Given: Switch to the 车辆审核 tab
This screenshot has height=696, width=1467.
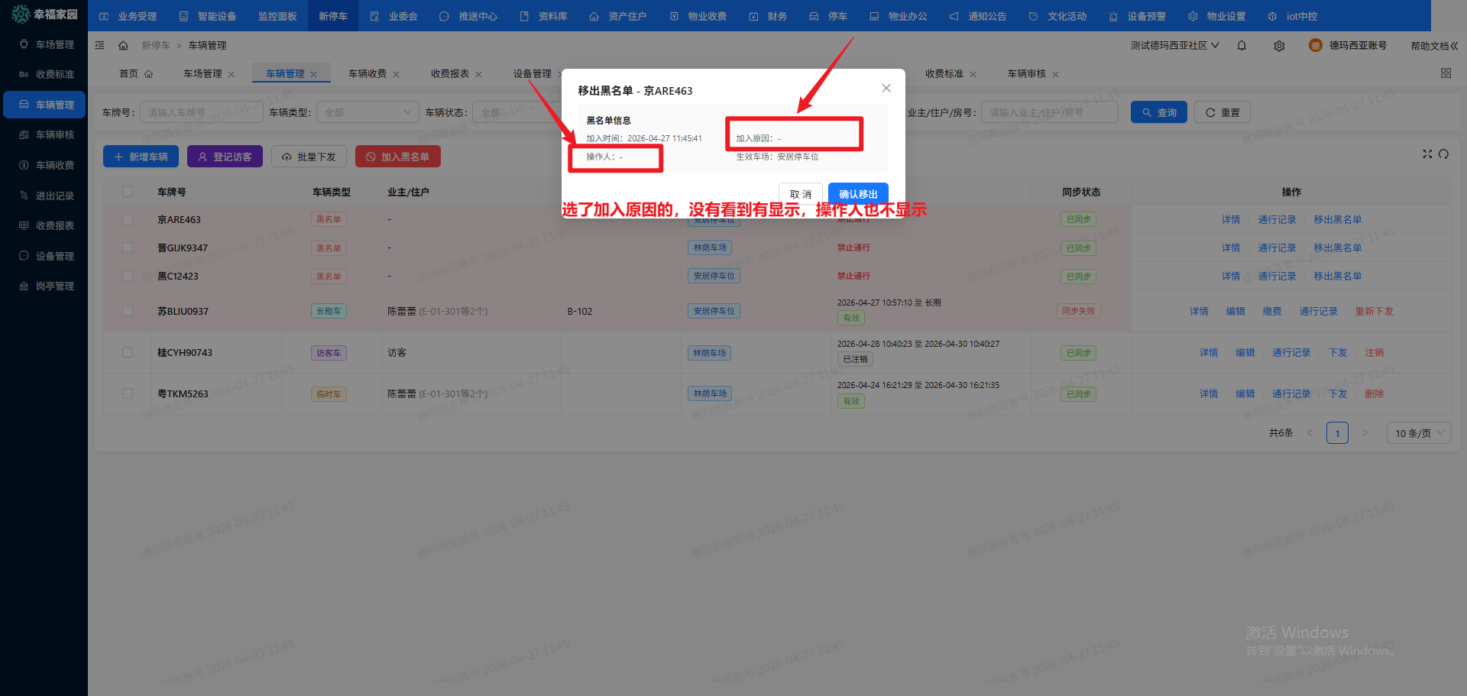Looking at the screenshot, I should coord(1026,74).
